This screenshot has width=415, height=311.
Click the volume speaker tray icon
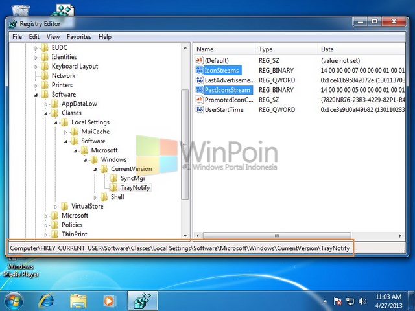(x=362, y=301)
